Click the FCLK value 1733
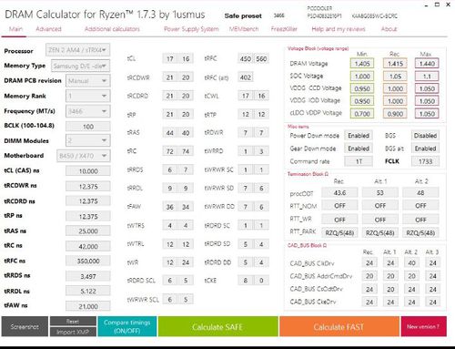Image resolution: width=455 pixels, height=349 pixels. point(425,161)
